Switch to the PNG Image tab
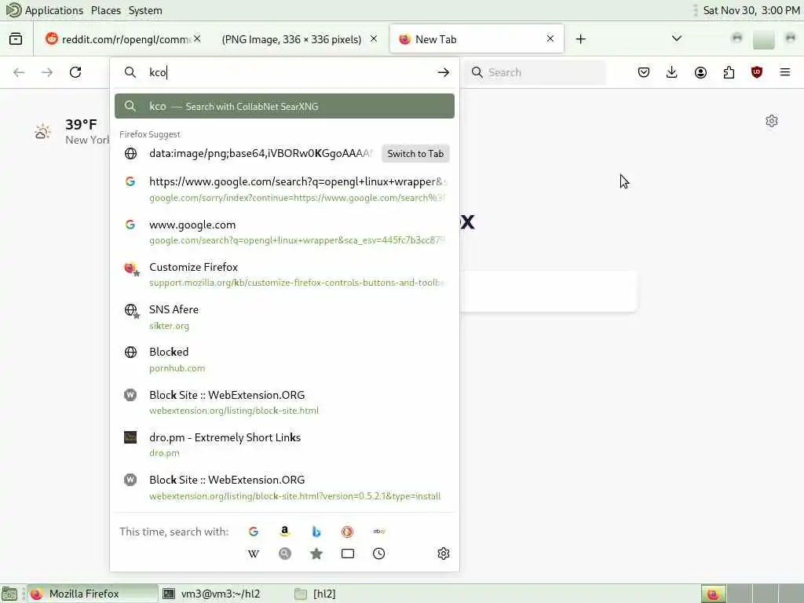The width and height of the screenshot is (804, 603). point(300,39)
